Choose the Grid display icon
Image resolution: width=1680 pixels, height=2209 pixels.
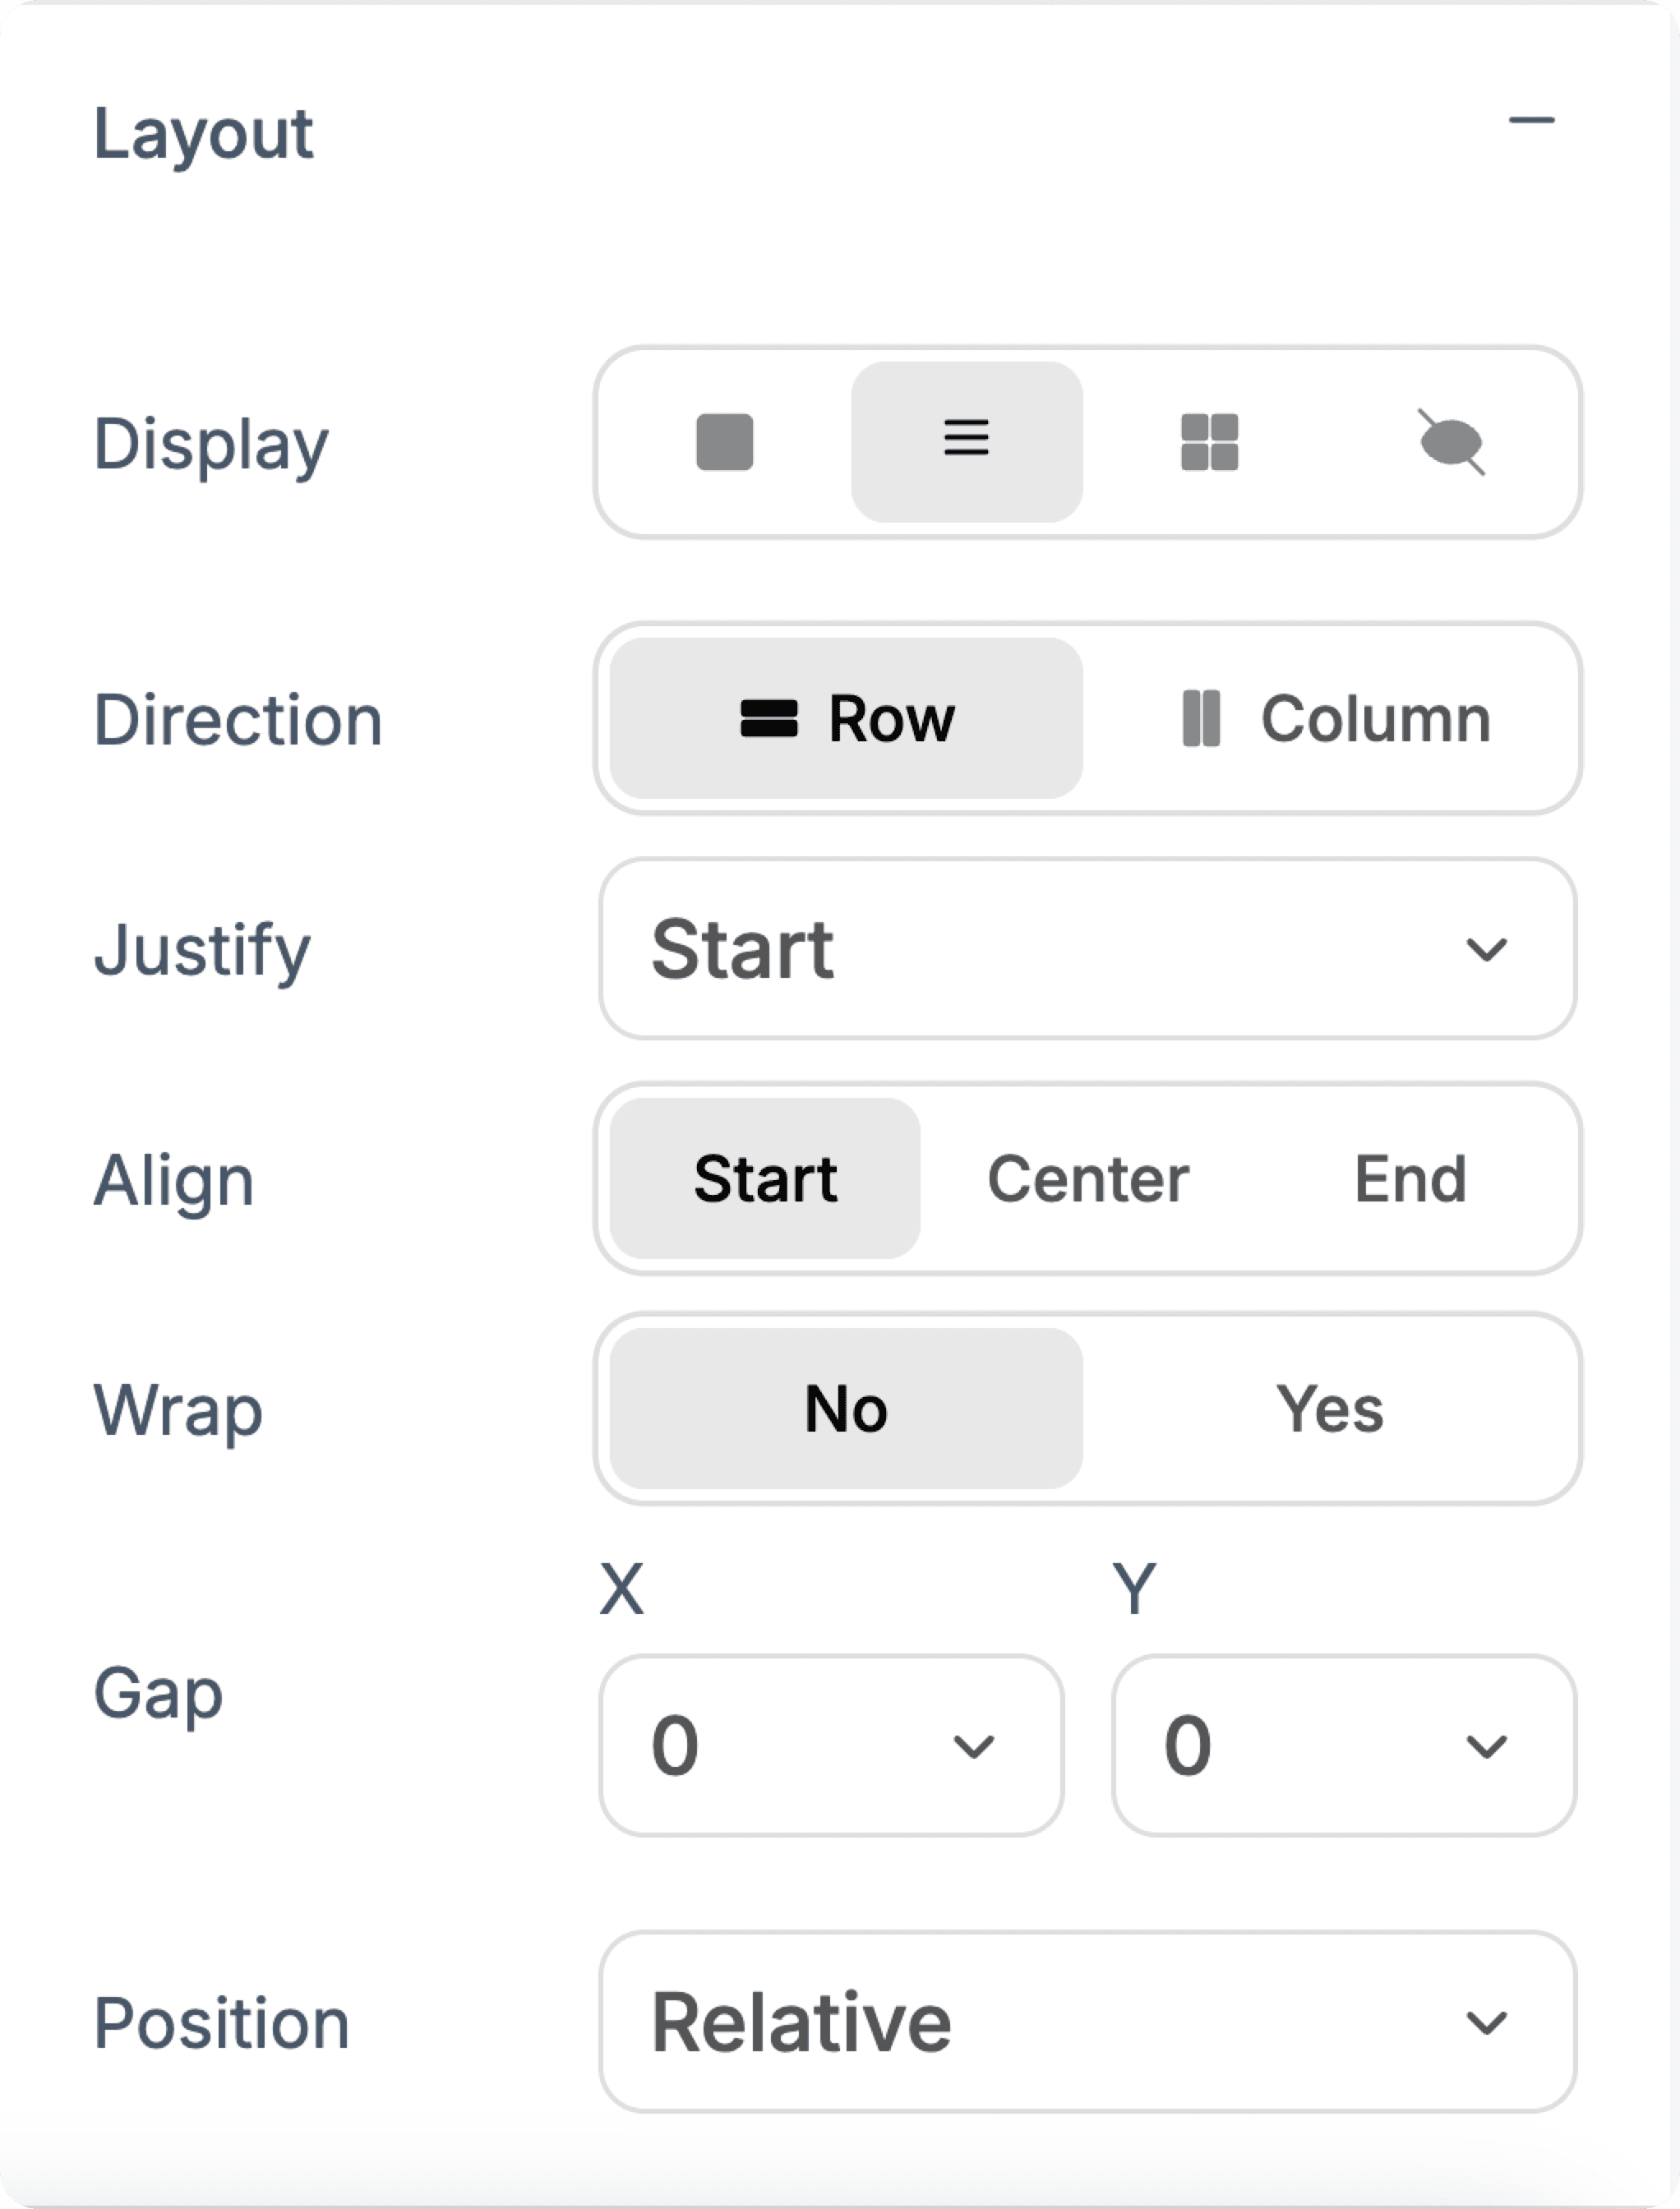click(1210, 441)
